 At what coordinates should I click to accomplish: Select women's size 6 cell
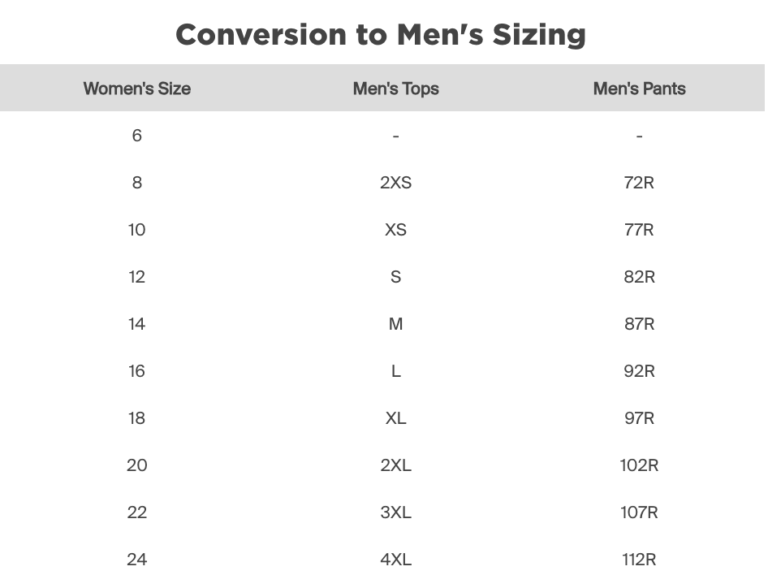(136, 136)
